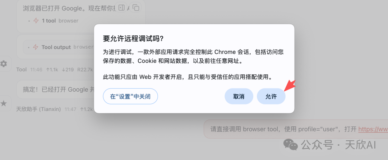This screenshot has width=388, height=160.
Task: Click the copy icon on the top message
Action: [x=136, y=7]
